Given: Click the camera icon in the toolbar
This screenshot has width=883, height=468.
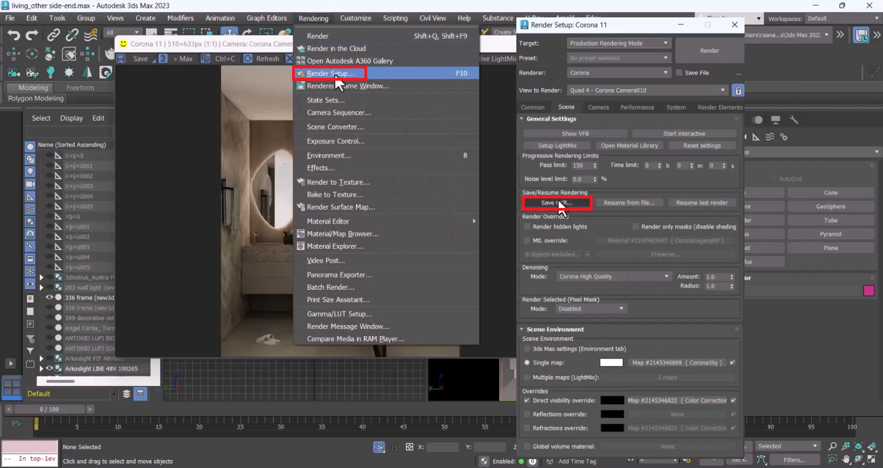Looking at the screenshot, I should [13, 72].
